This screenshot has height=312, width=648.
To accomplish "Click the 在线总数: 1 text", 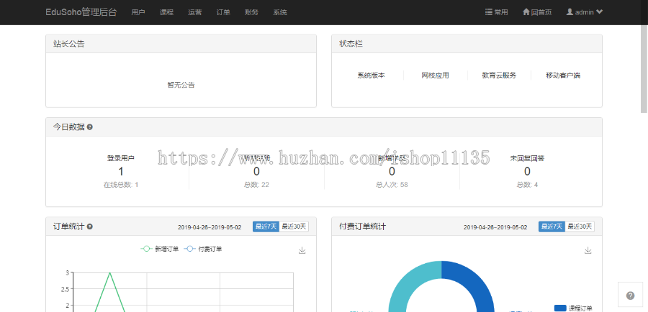I will point(121,185).
